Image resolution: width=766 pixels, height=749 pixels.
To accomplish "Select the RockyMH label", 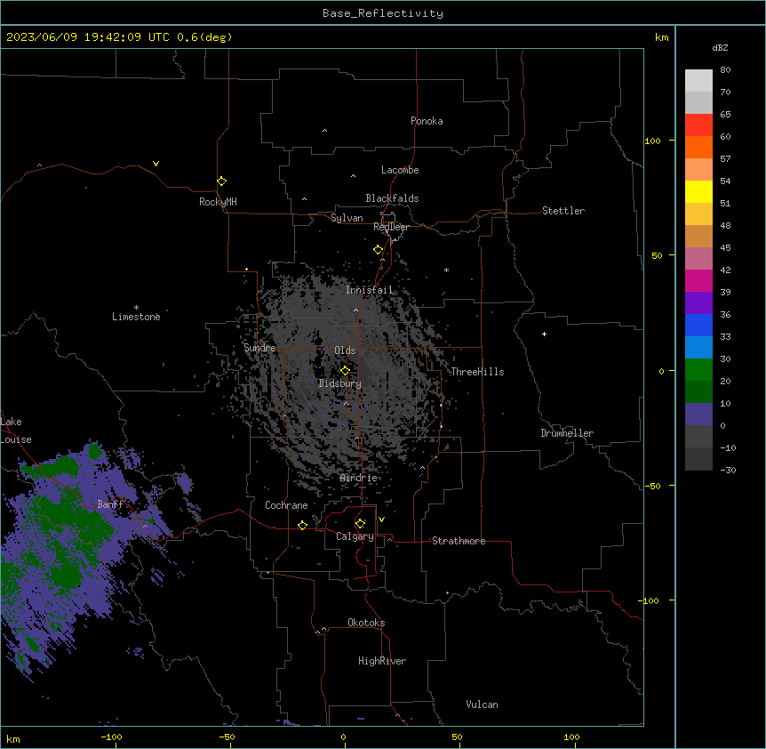I will (x=218, y=202).
